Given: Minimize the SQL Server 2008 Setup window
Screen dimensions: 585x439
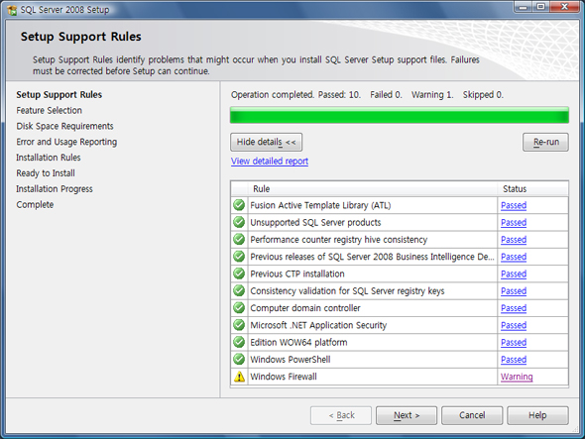Looking at the screenshot, I should 524,6.
